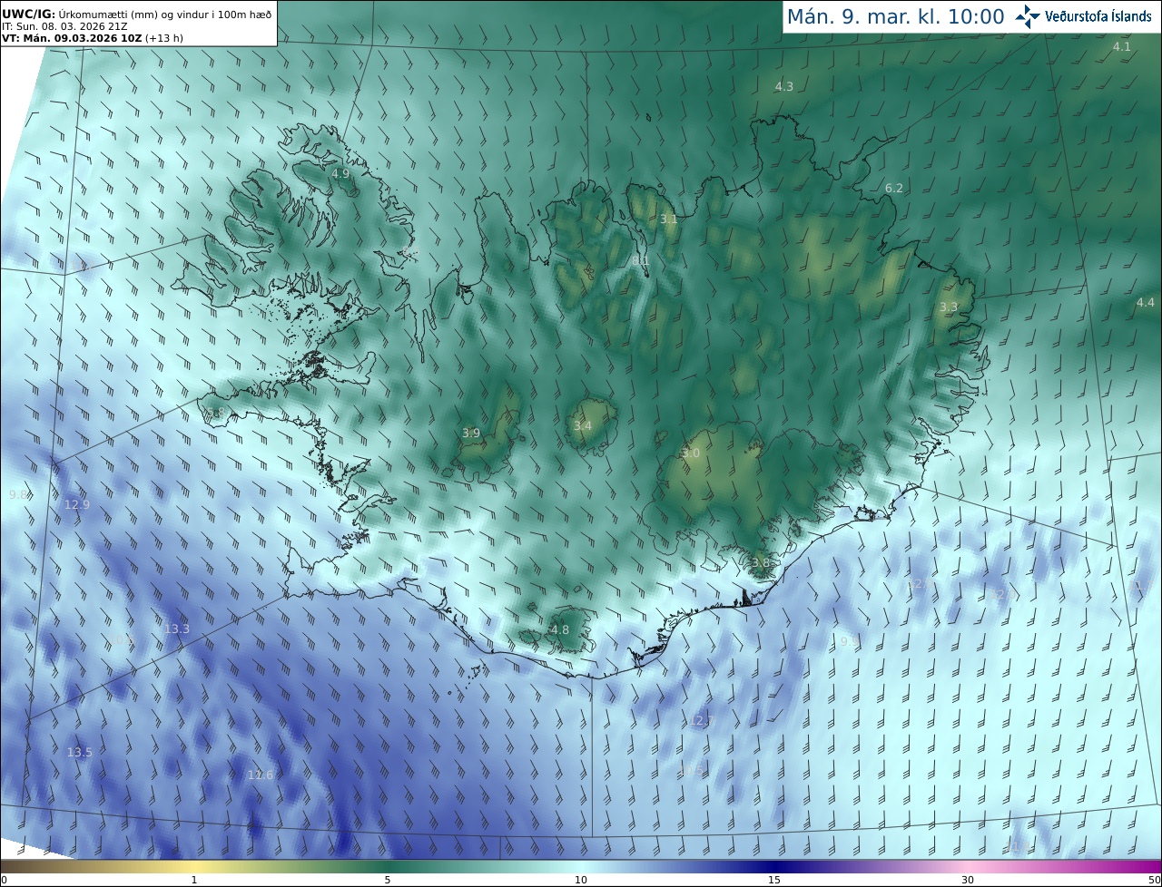Viewport: 1162px width, 887px height.
Task: Click the 1 tick on the colour scale
Action: tap(193, 880)
